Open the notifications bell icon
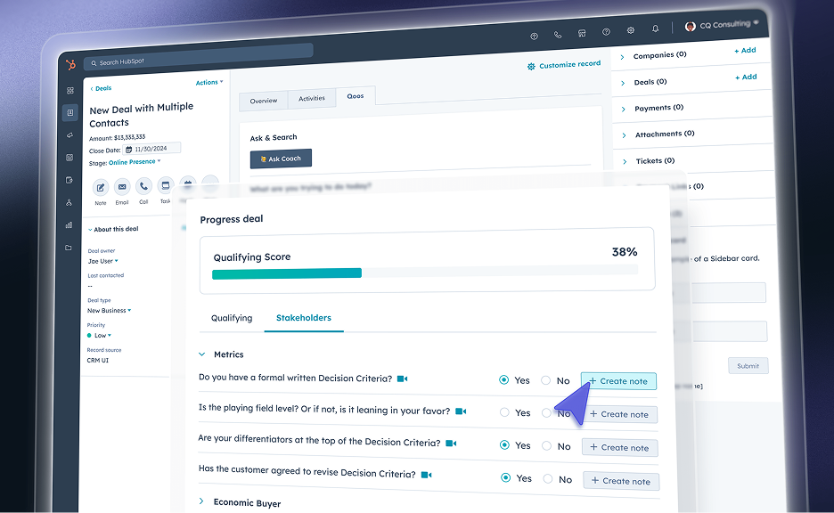The width and height of the screenshot is (834, 513). (655, 28)
